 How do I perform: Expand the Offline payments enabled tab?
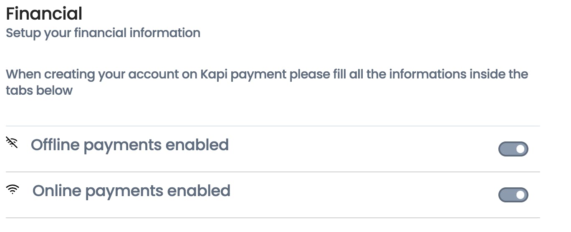(x=273, y=149)
